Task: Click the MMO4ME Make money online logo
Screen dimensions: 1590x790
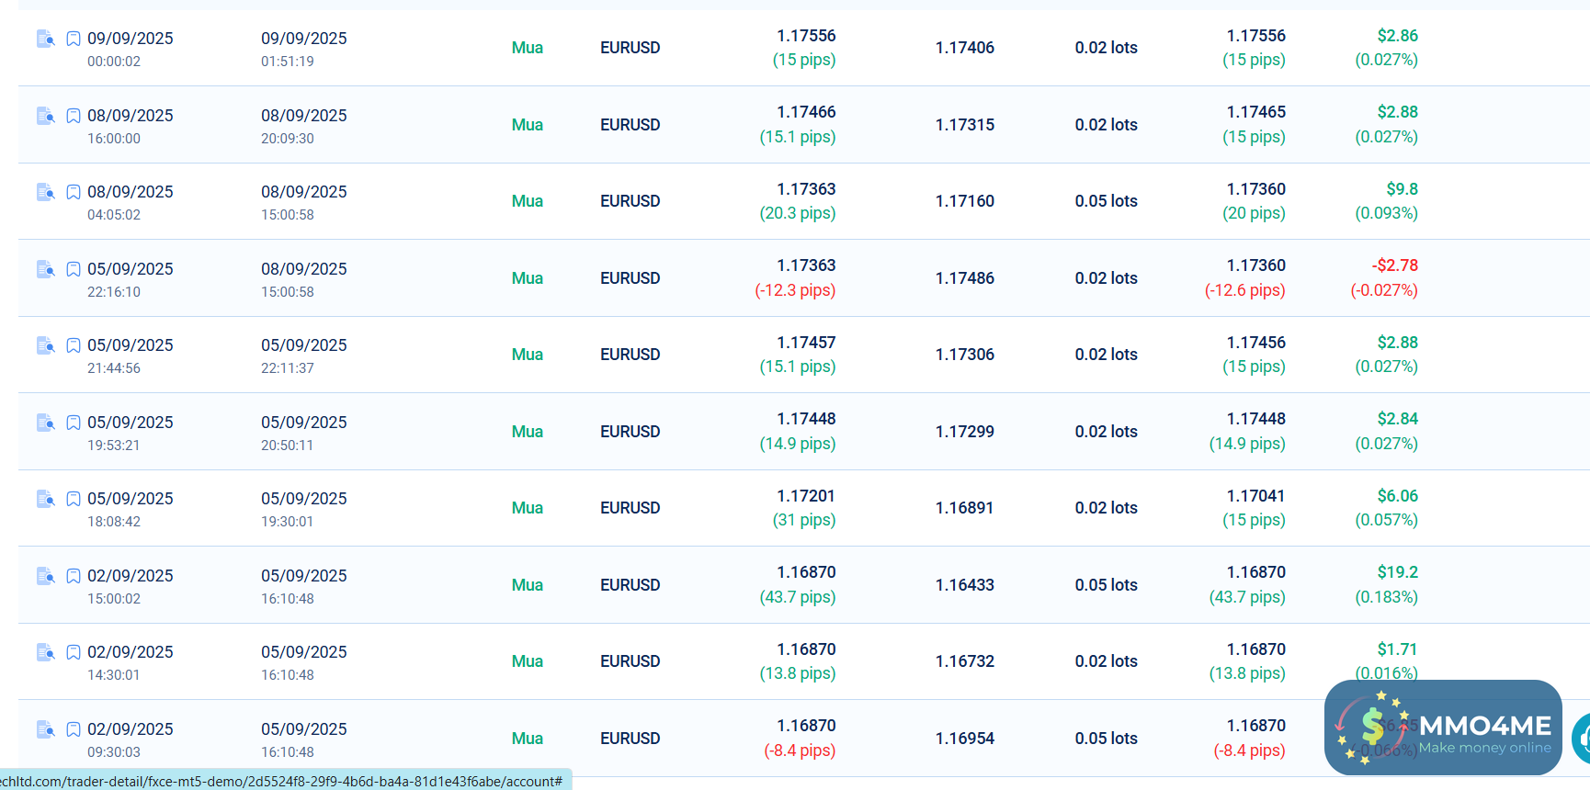Action: coord(1443,728)
